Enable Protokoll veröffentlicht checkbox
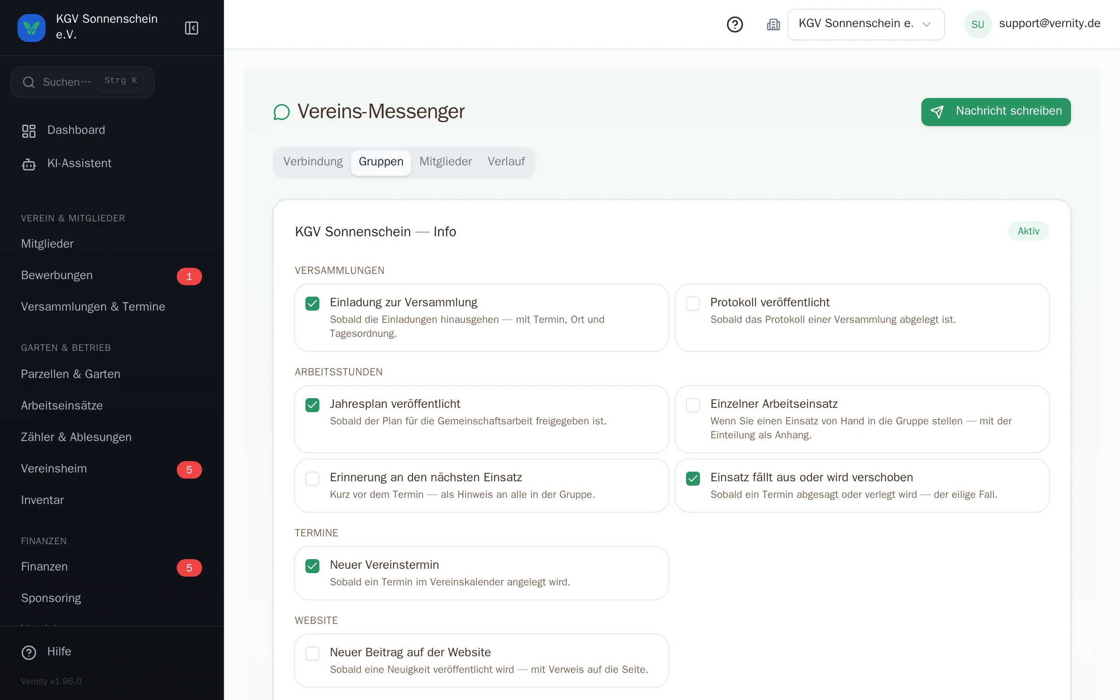 (693, 304)
